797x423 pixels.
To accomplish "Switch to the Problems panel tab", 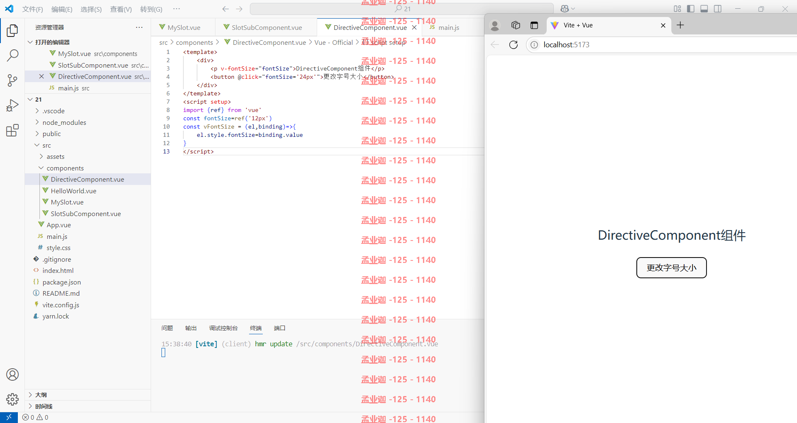I will coord(167,328).
